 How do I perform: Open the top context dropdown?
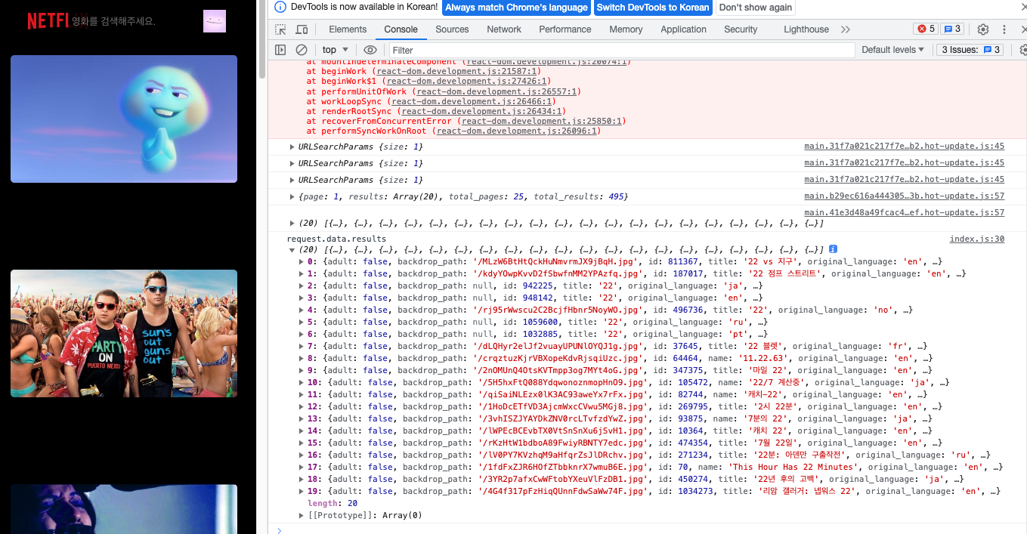[336, 50]
